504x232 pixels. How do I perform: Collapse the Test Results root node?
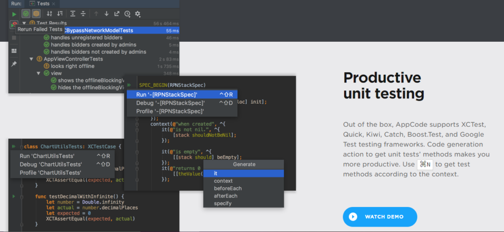(24, 23)
